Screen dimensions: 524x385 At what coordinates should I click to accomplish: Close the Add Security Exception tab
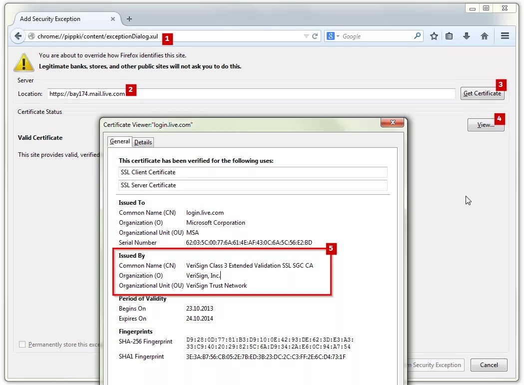click(113, 19)
